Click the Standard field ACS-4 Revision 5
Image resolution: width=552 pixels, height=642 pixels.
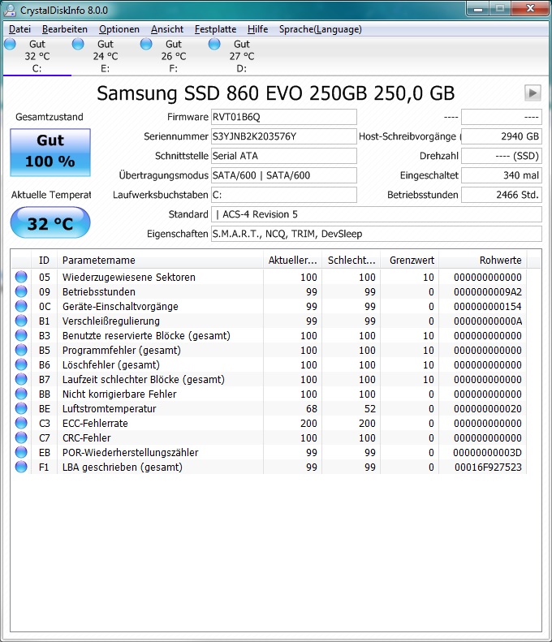(377, 214)
